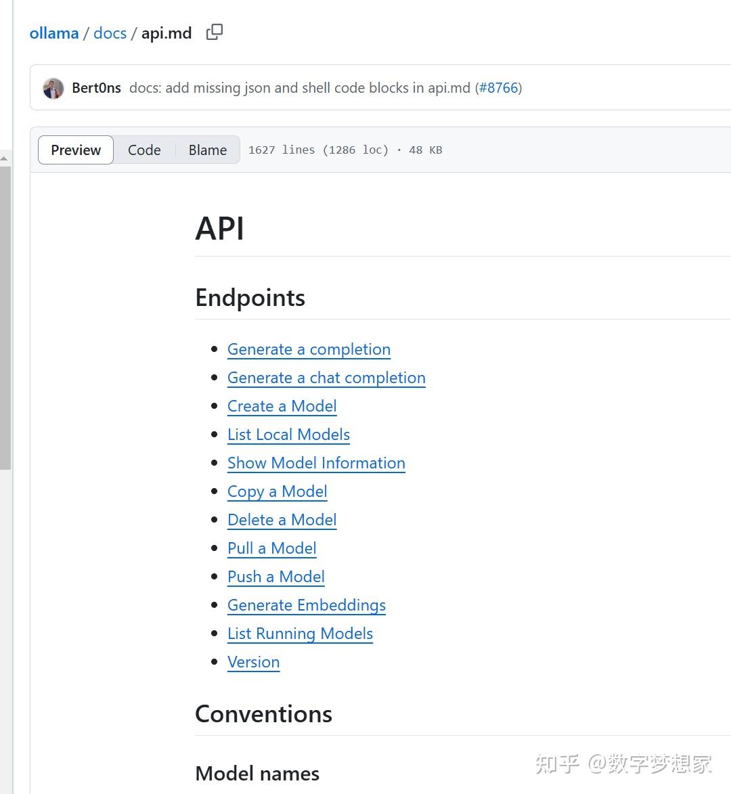Click the api.md file name in breadcrumb
The width and height of the screenshot is (731, 794).
click(x=167, y=33)
